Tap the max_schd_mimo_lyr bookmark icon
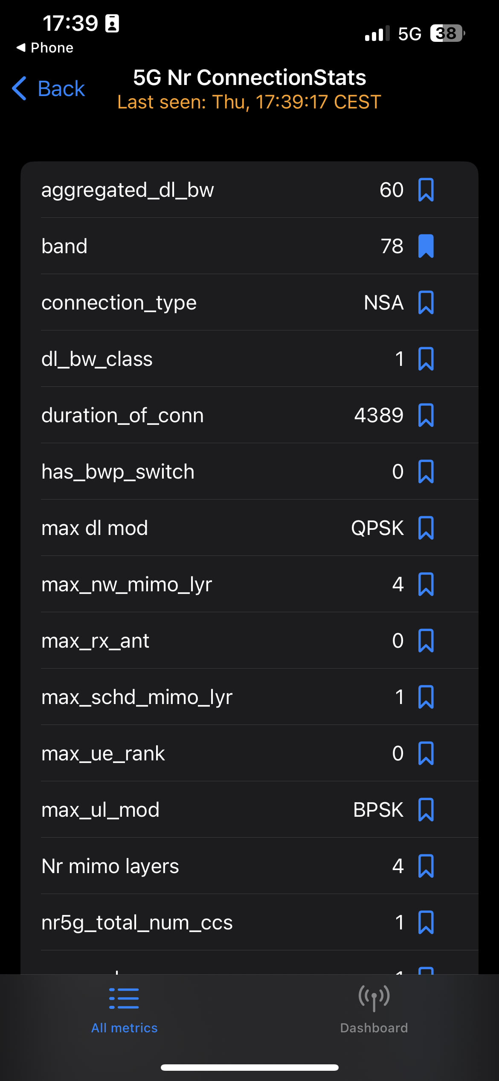499x1081 pixels. point(426,697)
